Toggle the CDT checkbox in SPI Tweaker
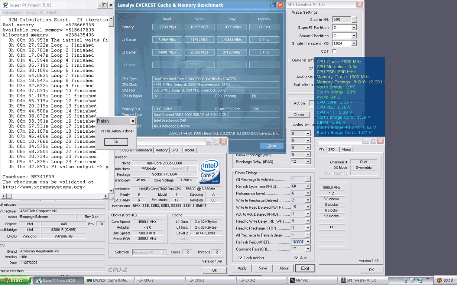 pos(334,51)
